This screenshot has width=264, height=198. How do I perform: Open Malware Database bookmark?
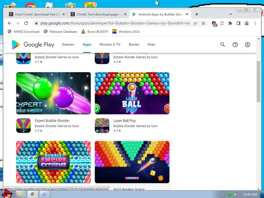tap(60, 32)
